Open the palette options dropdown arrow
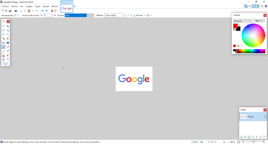268x144 pixels. click(241, 46)
